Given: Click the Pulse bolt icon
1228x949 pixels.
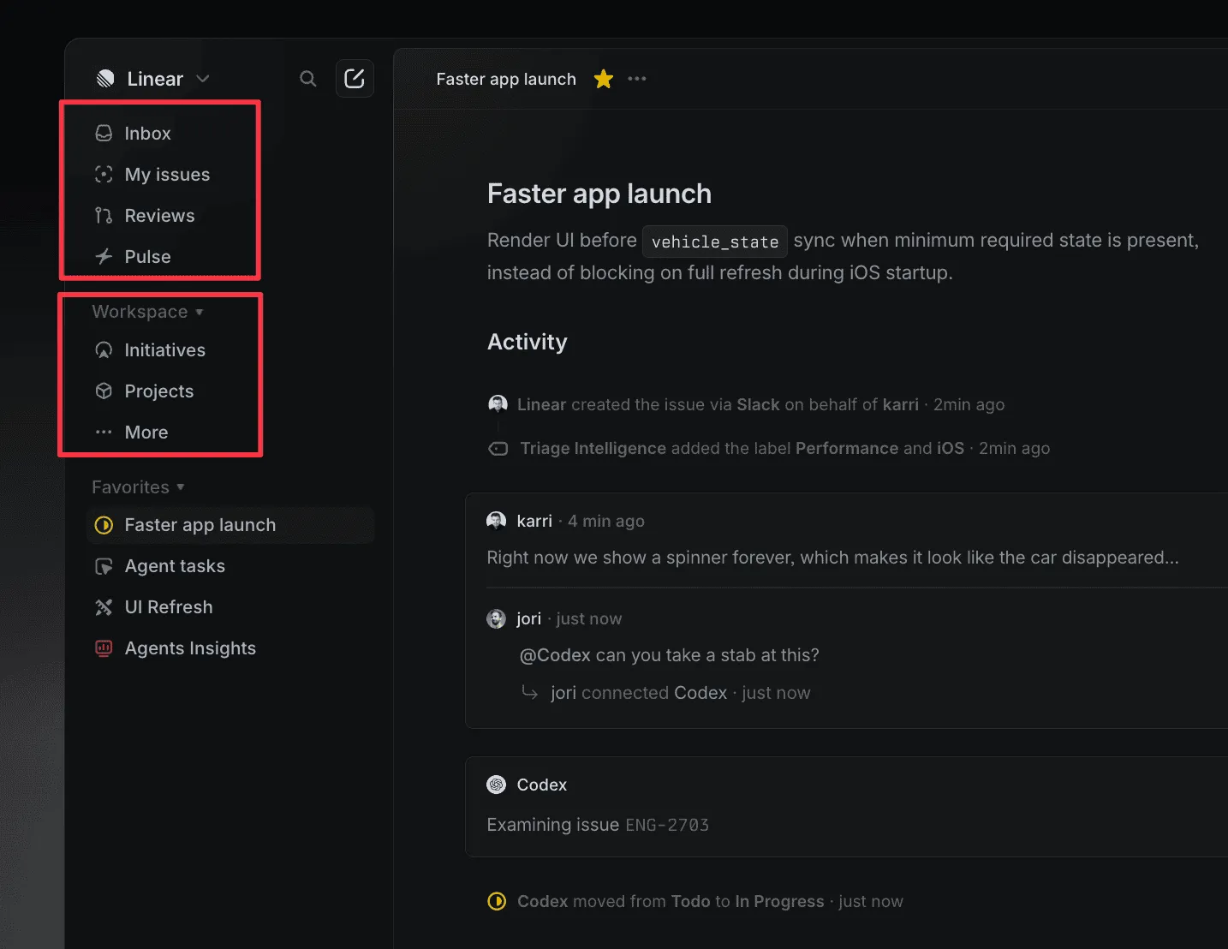Looking at the screenshot, I should (x=104, y=257).
